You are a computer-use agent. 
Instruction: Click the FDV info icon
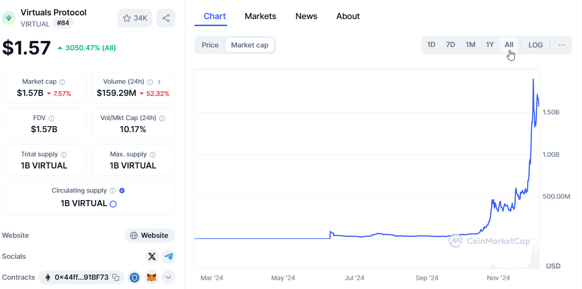52,118
